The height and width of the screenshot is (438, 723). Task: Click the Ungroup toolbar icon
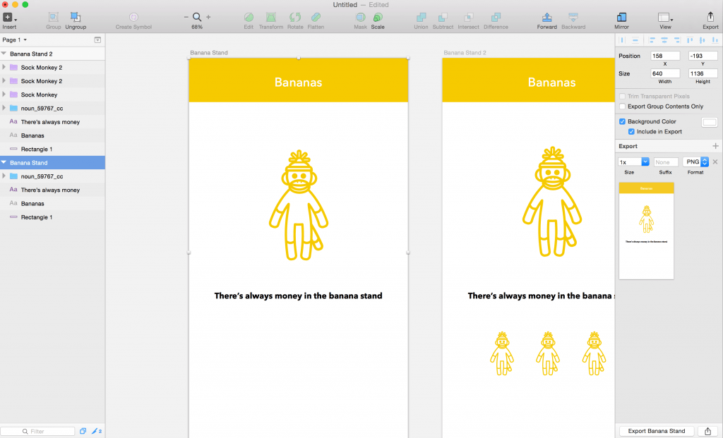76,17
